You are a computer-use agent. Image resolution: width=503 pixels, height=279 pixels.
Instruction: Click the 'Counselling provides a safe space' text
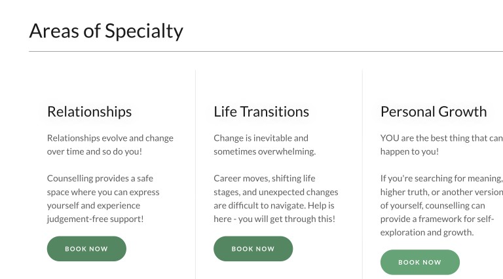point(103,198)
